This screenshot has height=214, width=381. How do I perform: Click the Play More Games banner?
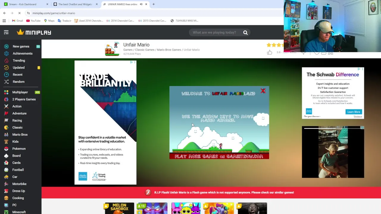click(219, 156)
